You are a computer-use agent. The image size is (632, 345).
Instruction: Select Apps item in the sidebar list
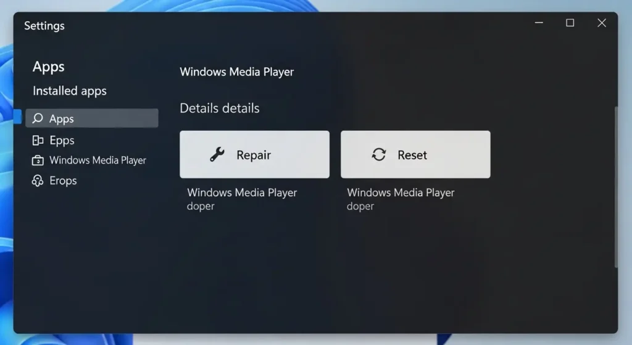click(92, 118)
